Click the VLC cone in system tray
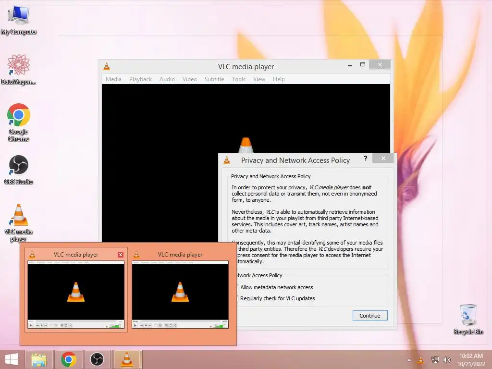This screenshot has height=369, width=492. [x=420, y=360]
